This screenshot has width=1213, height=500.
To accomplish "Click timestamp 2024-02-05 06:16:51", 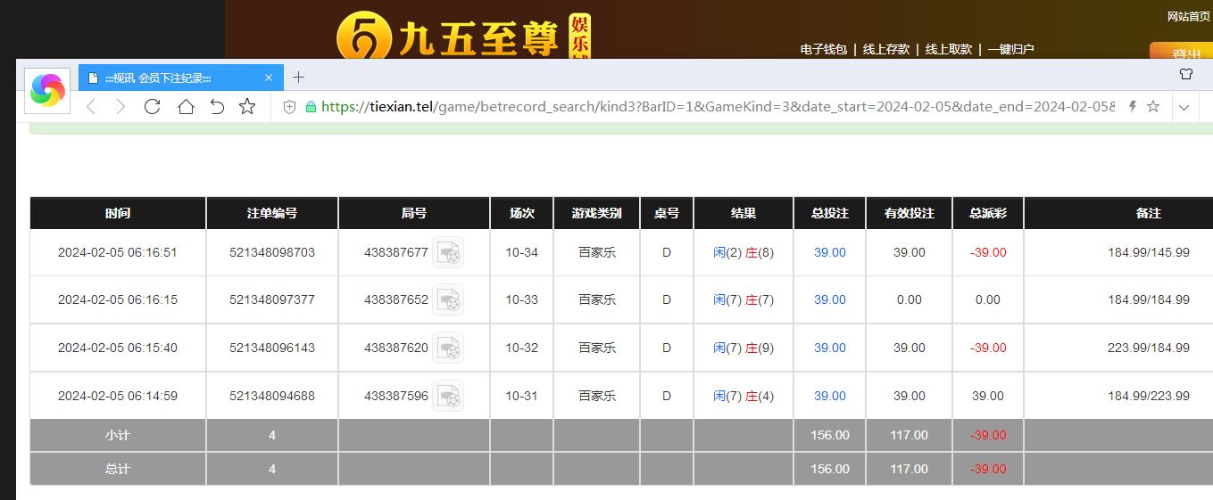I will pyautogui.click(x=118, y=252).
